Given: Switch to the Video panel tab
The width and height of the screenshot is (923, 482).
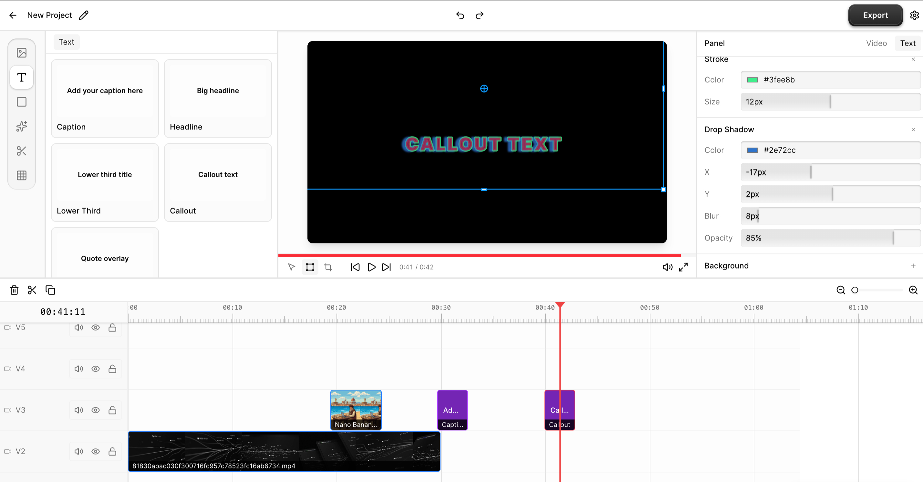Looking at the screenshot, I should tap(876, 43).
